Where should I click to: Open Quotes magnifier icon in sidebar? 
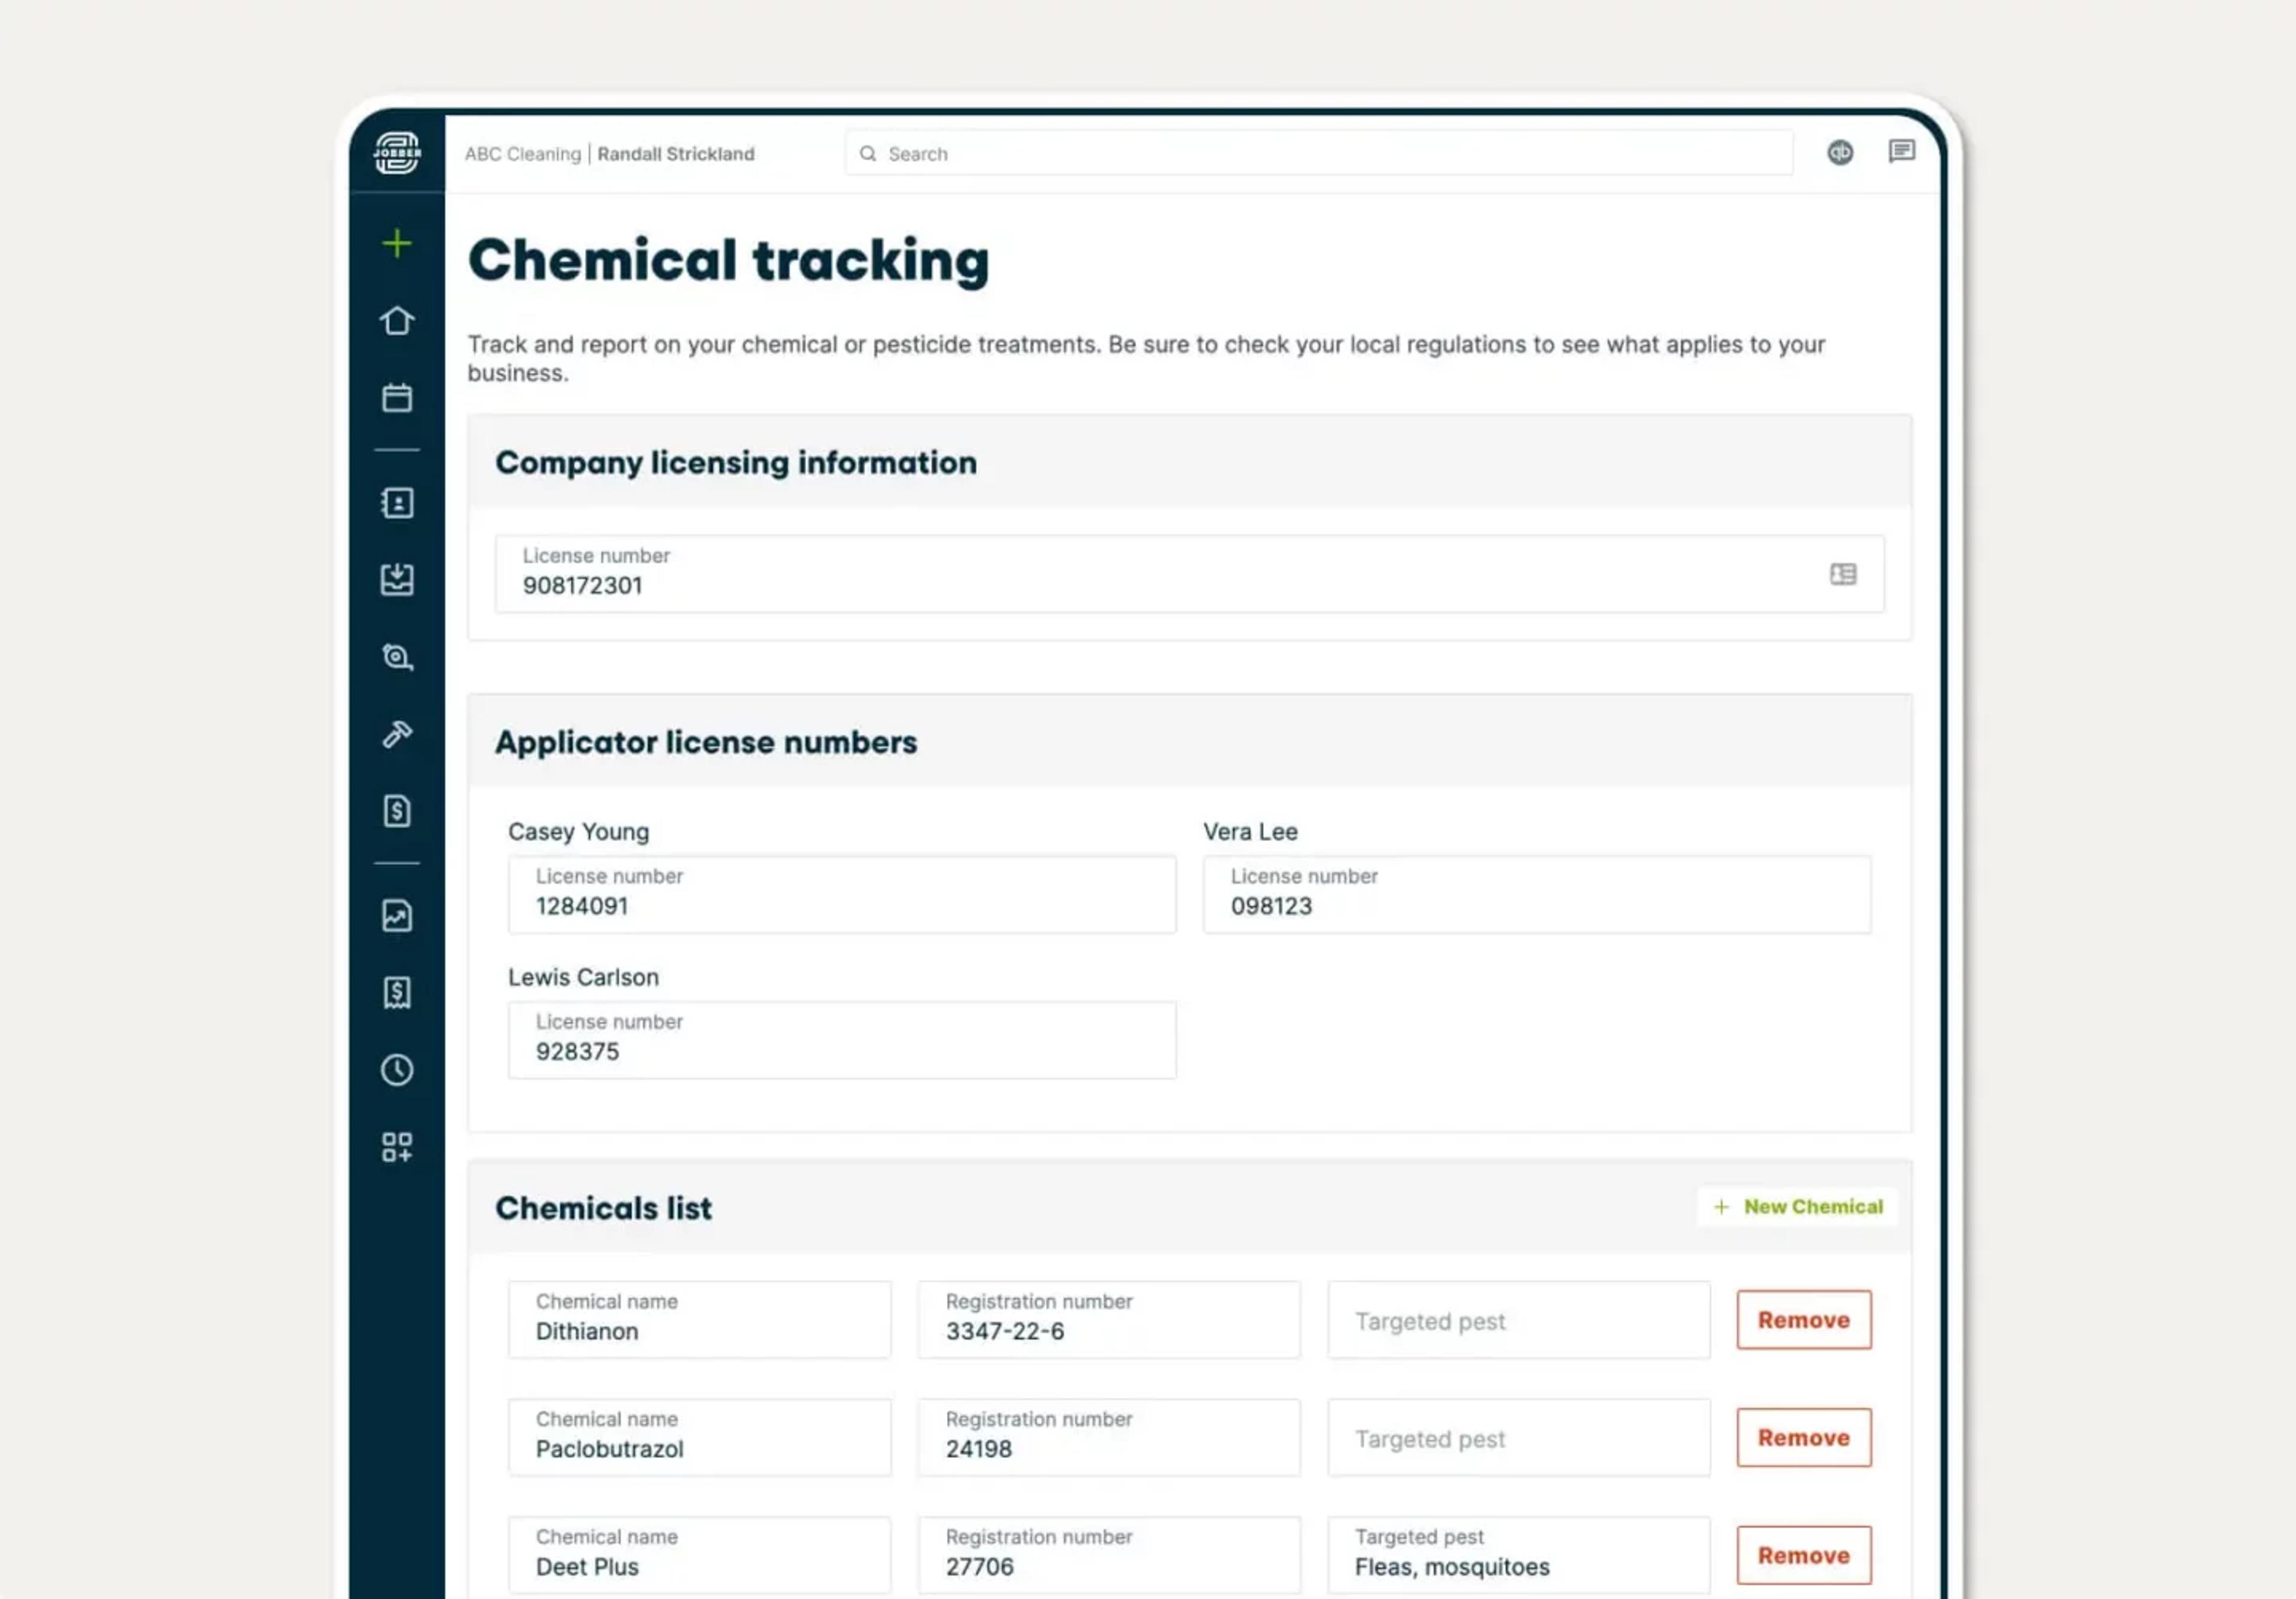(x=397, y=656)
